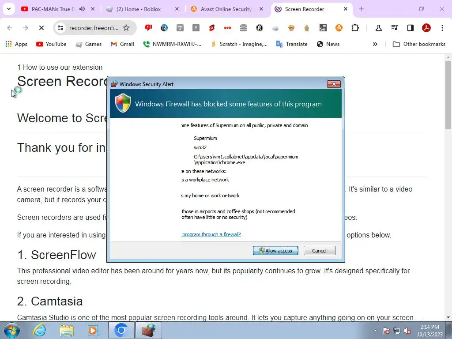Click the page vertical scrollbar thumb
This screenshot has width=452, height=339.
(448, 95)
